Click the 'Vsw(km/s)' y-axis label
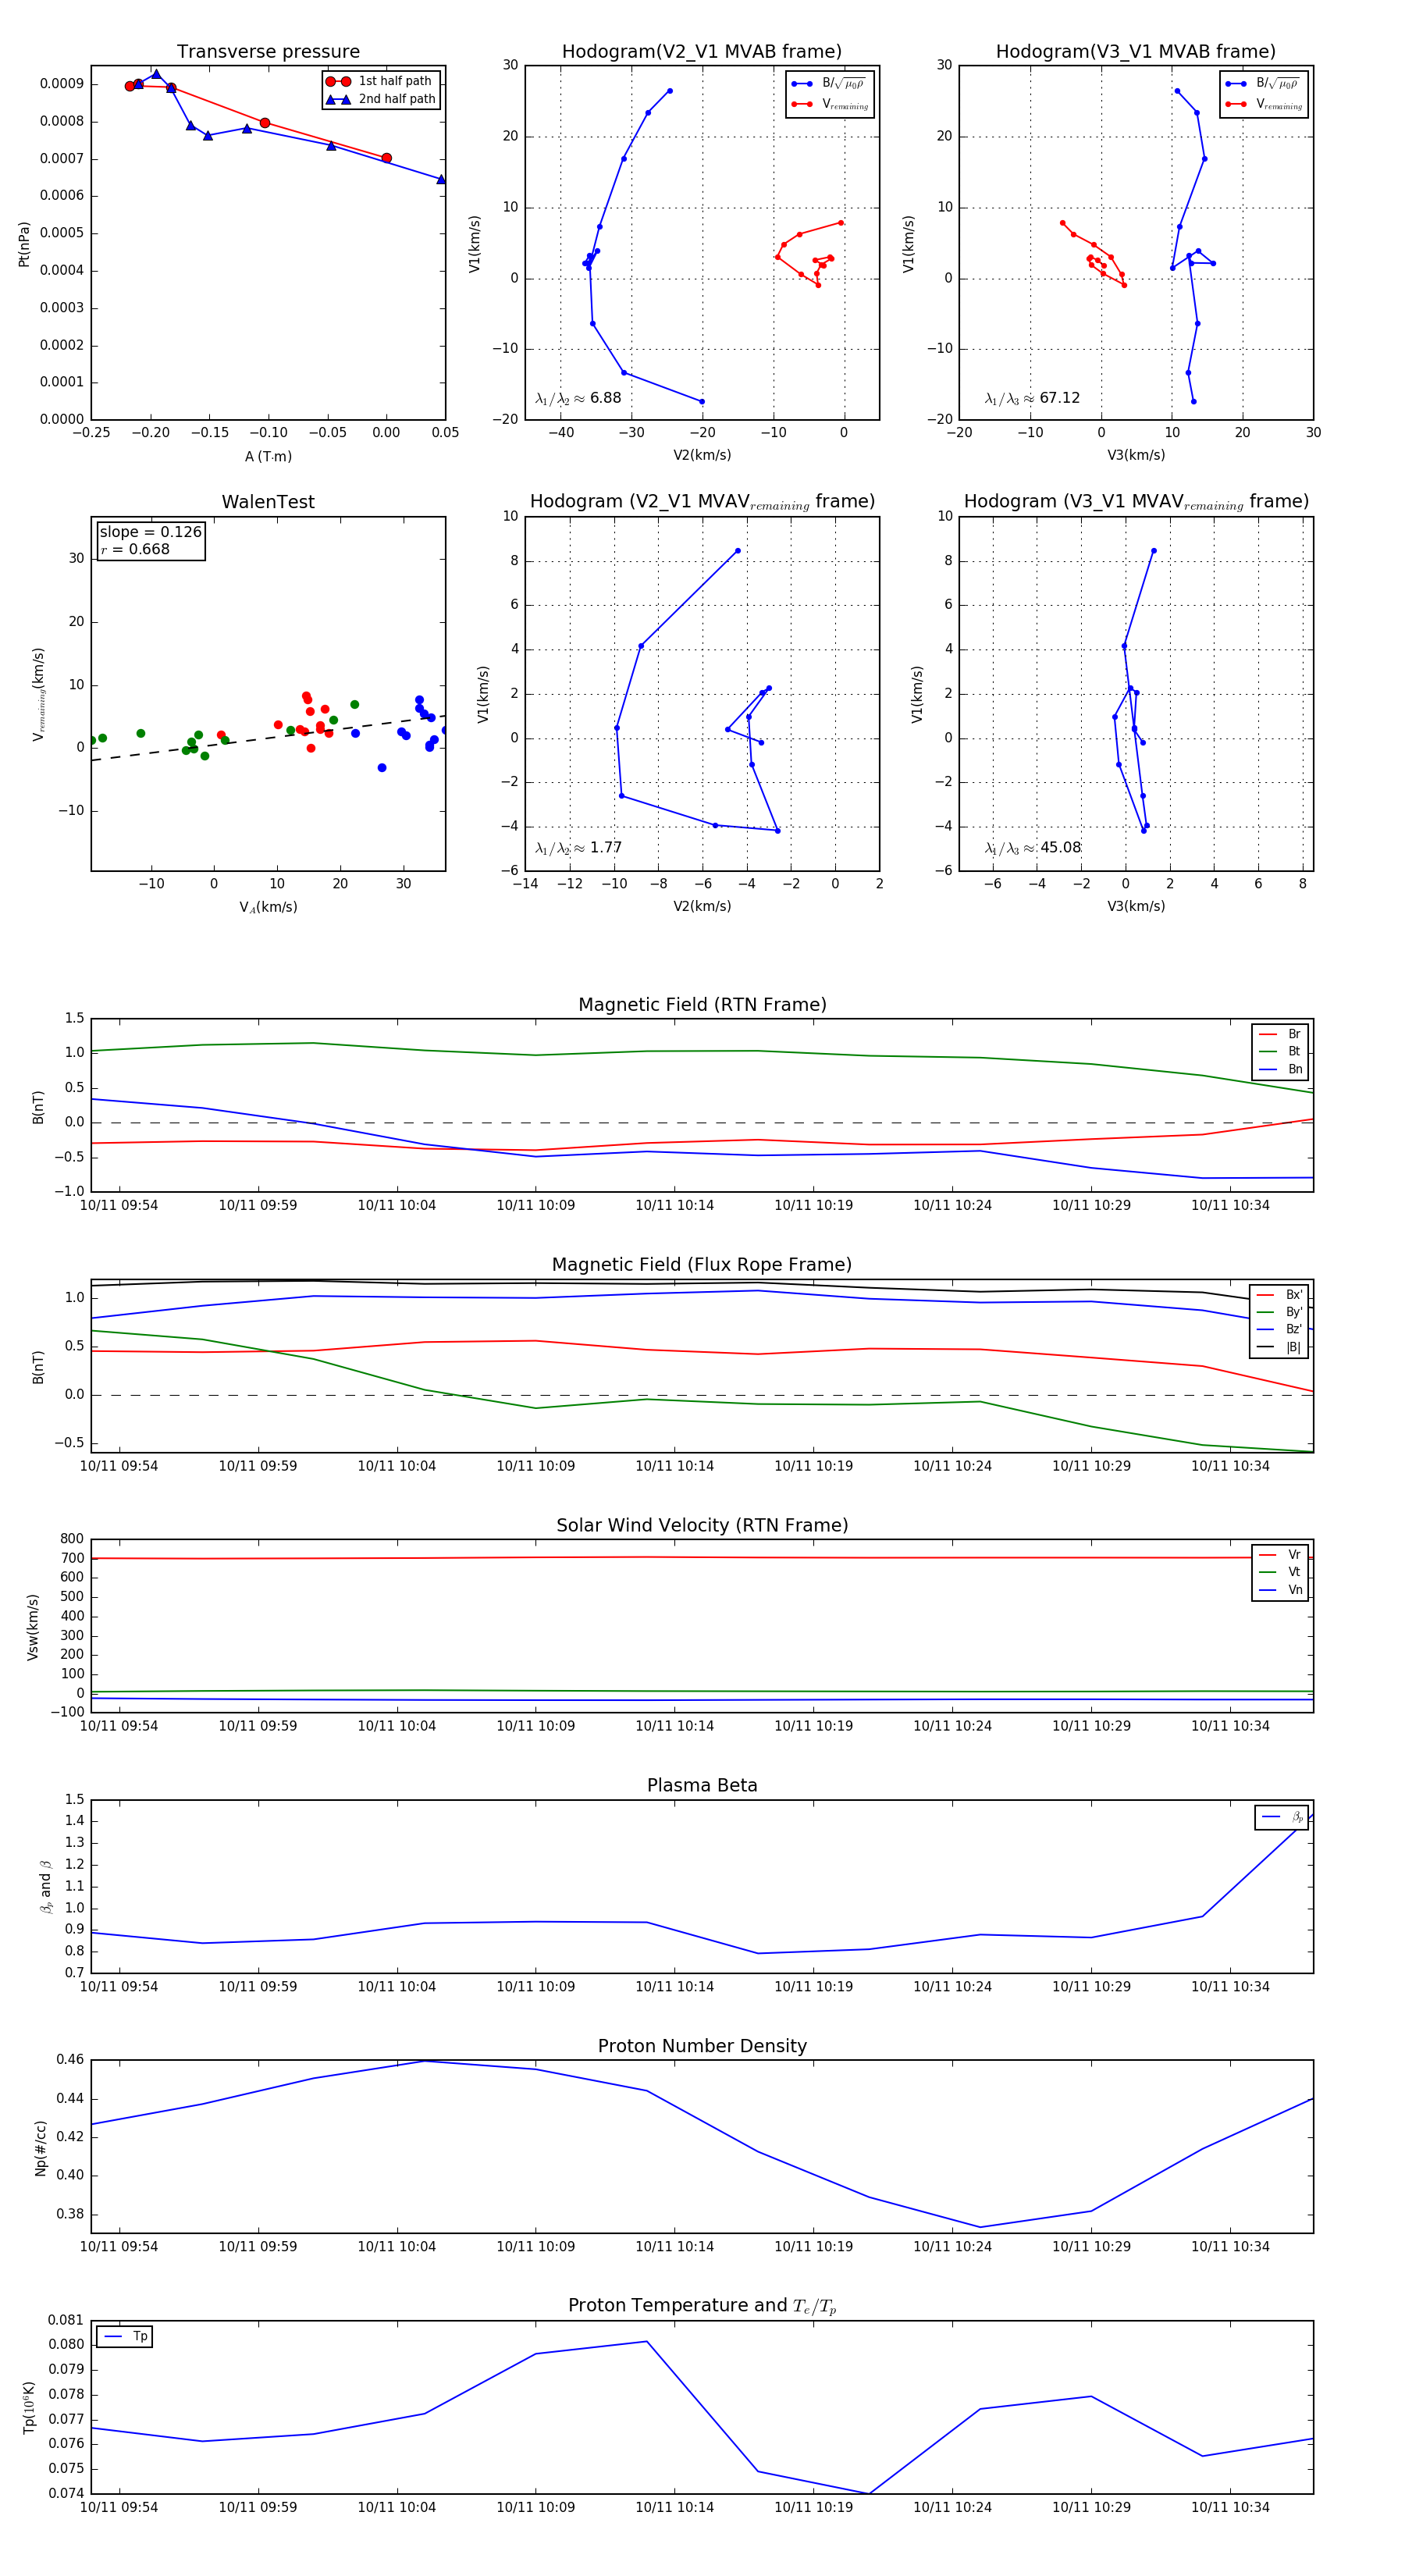Image resolution: width=1405 pixels, height=2576 pixels. coord(33,1626)
